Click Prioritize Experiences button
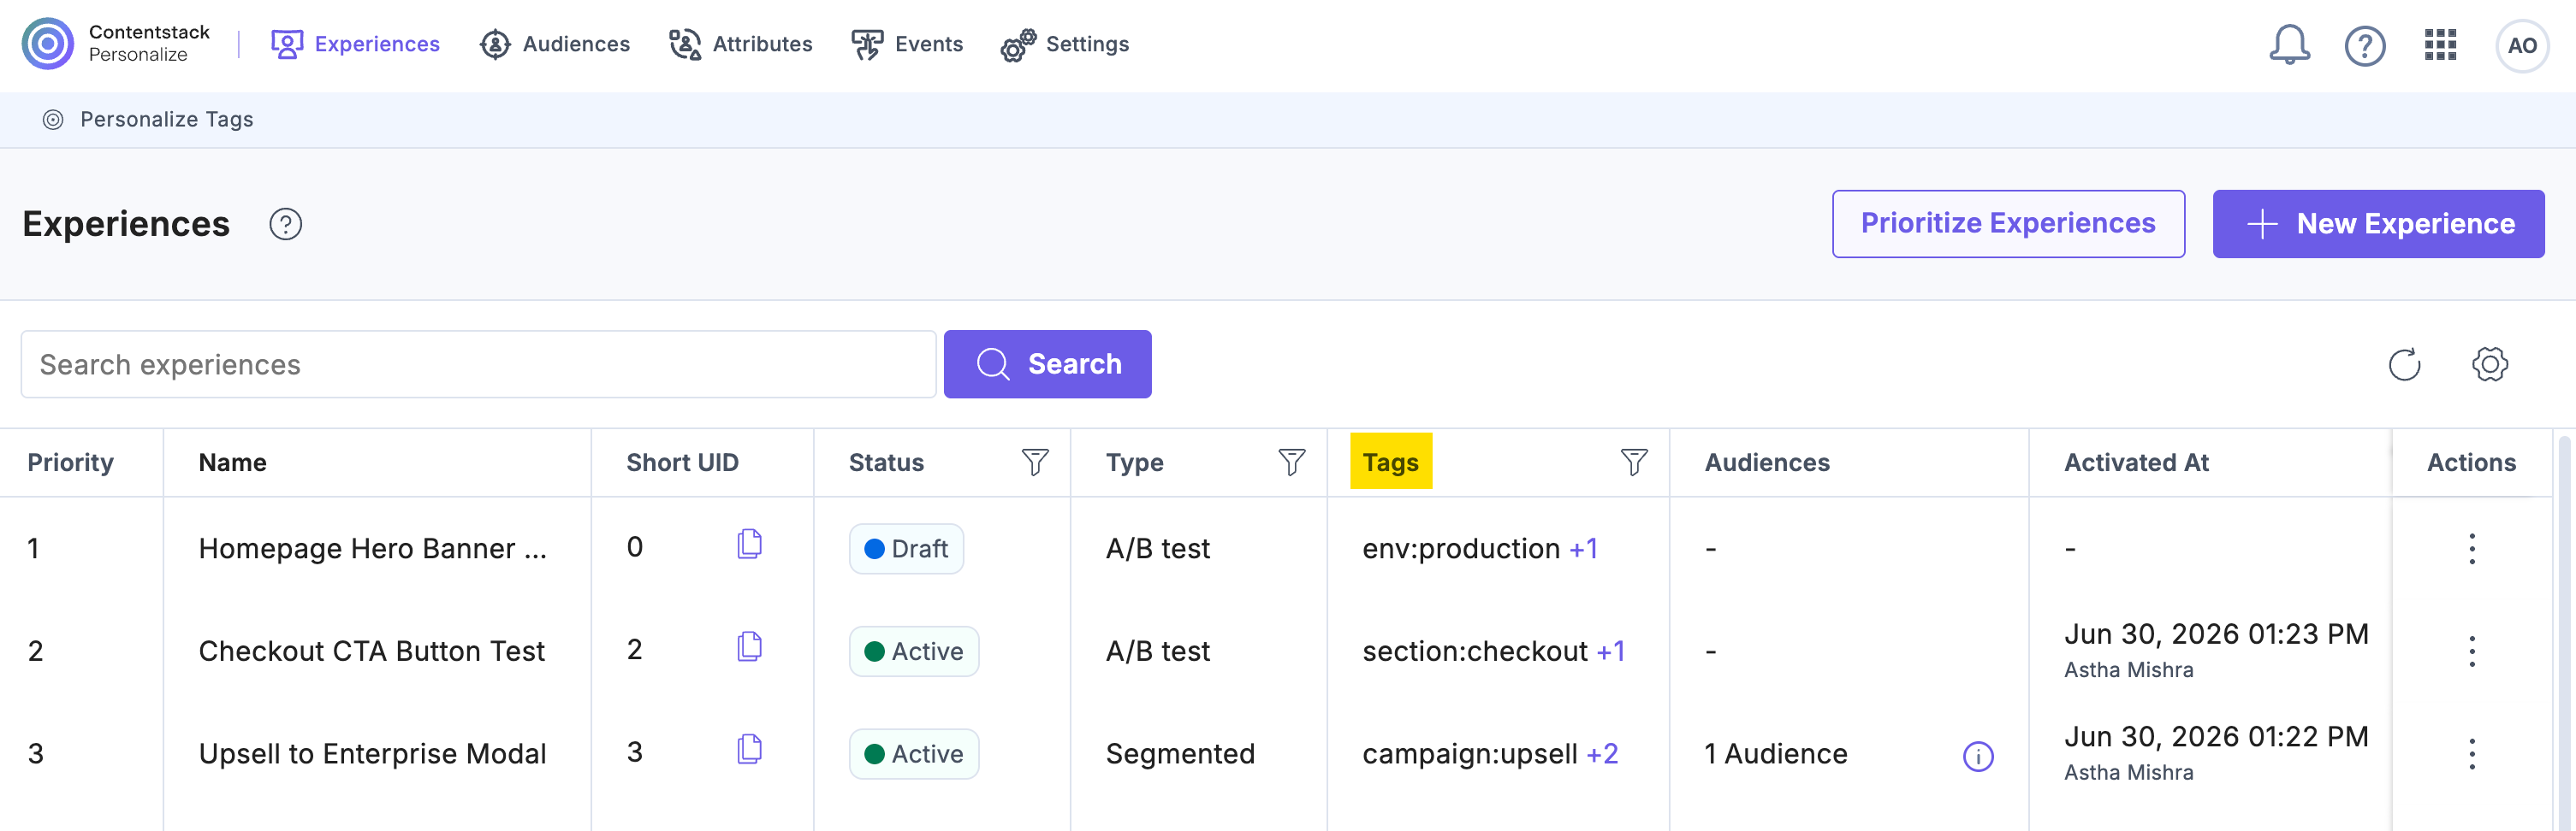The height and width of the screenshot is (831, 2576). pos(2008,224)
